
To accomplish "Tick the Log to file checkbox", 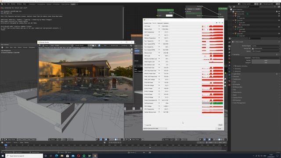I will (x=145, y=125).
